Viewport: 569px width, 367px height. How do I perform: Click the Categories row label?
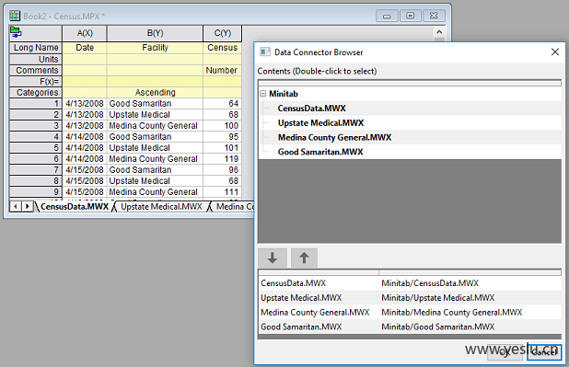(36, 93)
